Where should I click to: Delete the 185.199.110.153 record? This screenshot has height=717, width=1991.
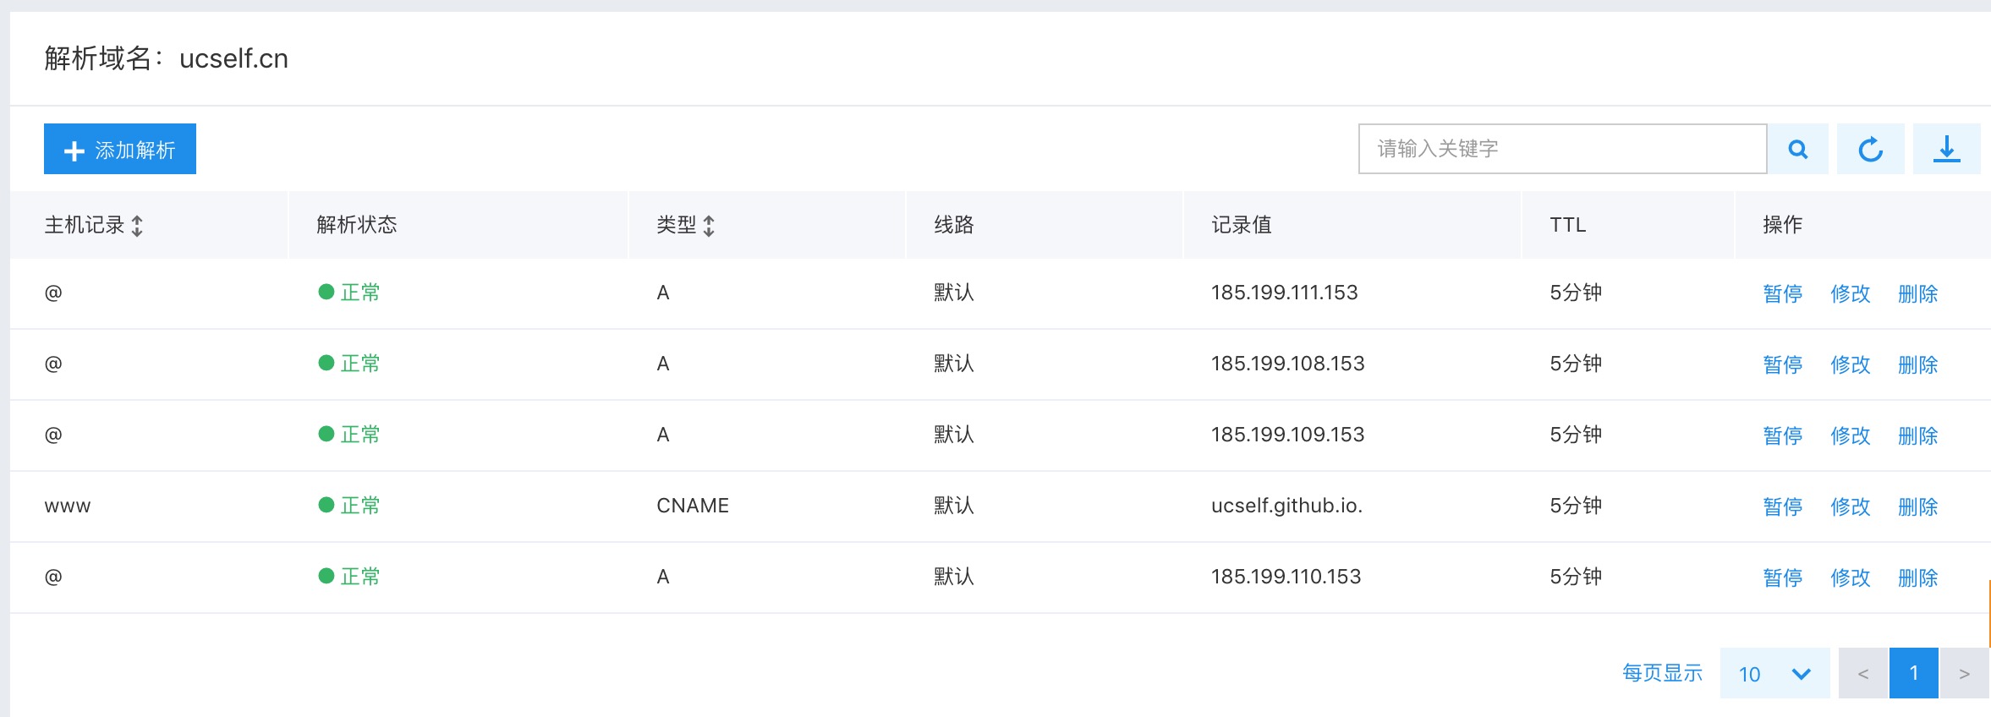(1917, 577)
